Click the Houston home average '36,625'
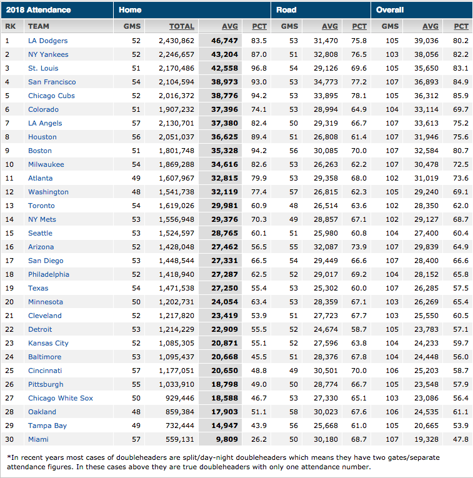Screen dimensions: 473x478 pos(224,137)
